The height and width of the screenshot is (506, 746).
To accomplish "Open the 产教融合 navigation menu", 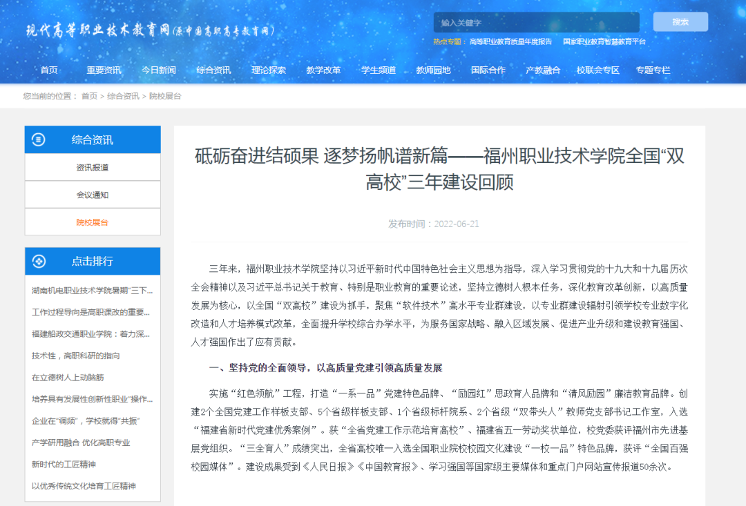I will pos(542,70).
